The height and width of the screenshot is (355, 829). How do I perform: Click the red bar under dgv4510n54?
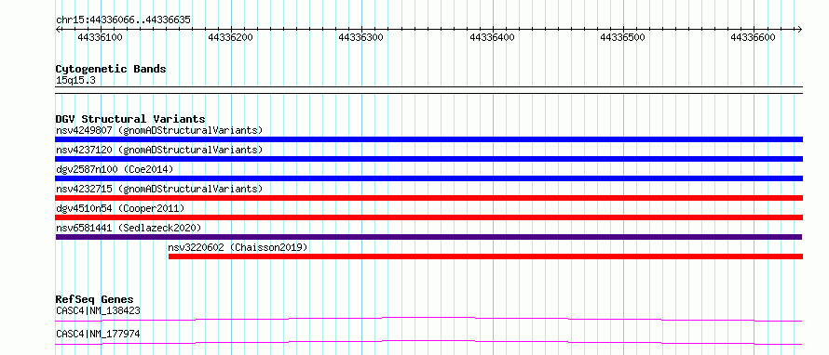[428, 217]
